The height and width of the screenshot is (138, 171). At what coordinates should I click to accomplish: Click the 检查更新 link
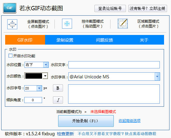[x=65, y=134]
